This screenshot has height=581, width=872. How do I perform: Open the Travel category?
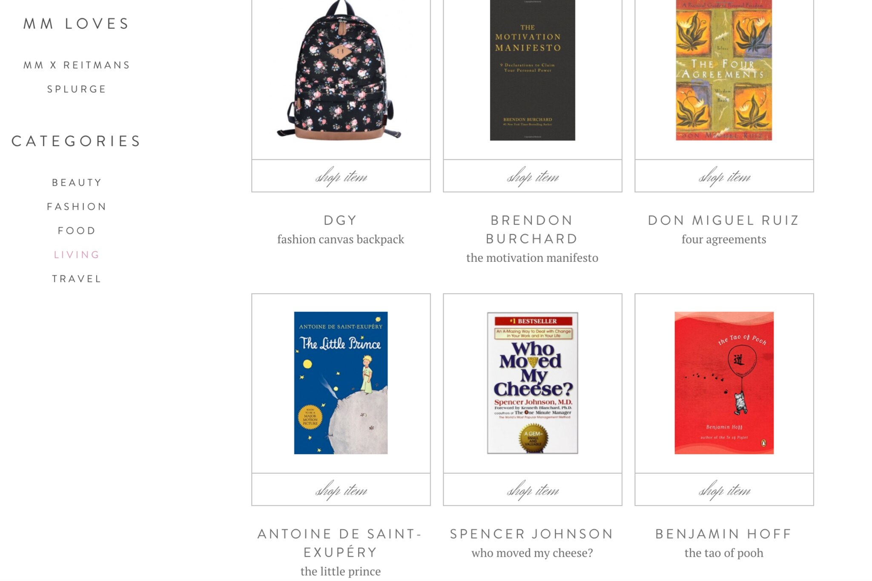tap(77, 279)
